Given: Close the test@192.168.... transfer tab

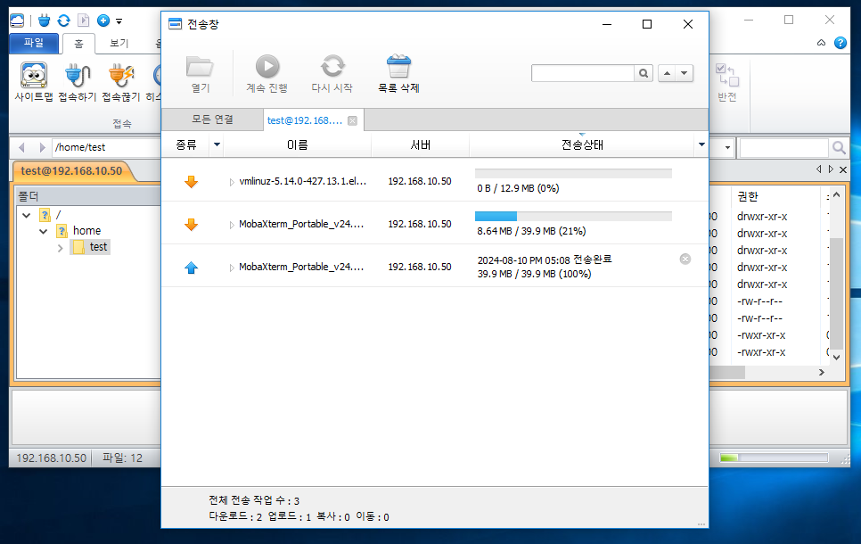Looking at the screenshot, I should click(x=353, y=121).
